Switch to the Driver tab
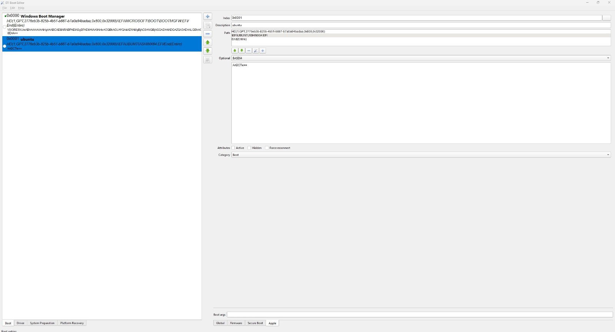Viewport: 615px width, 332px height. pyautogui.click(x=20, y=323)
